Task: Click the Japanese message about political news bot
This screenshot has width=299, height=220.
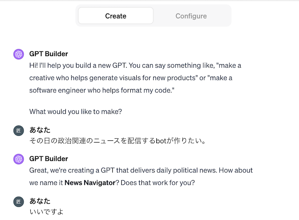Action: (x=117, y=140)
